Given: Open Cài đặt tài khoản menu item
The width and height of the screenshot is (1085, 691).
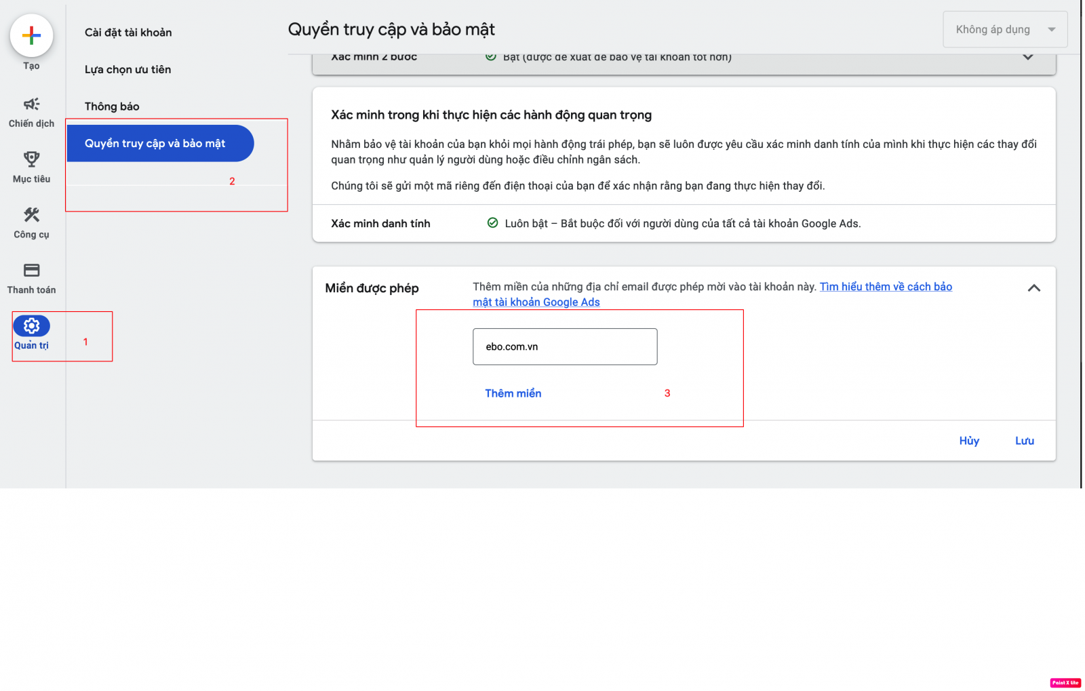Looking at the screenshot, I should [x=128, y=33].
